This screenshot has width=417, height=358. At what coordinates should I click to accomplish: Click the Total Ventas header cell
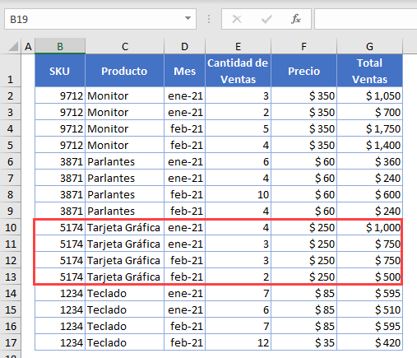pos(369,71)
